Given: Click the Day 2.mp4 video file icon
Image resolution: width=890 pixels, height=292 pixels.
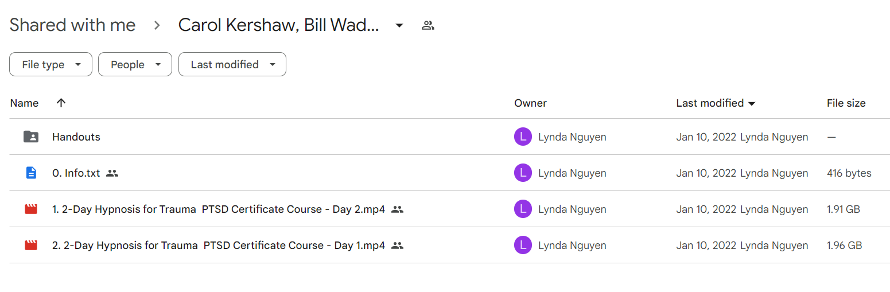Looking at the screenshot, I should point(31,209).
